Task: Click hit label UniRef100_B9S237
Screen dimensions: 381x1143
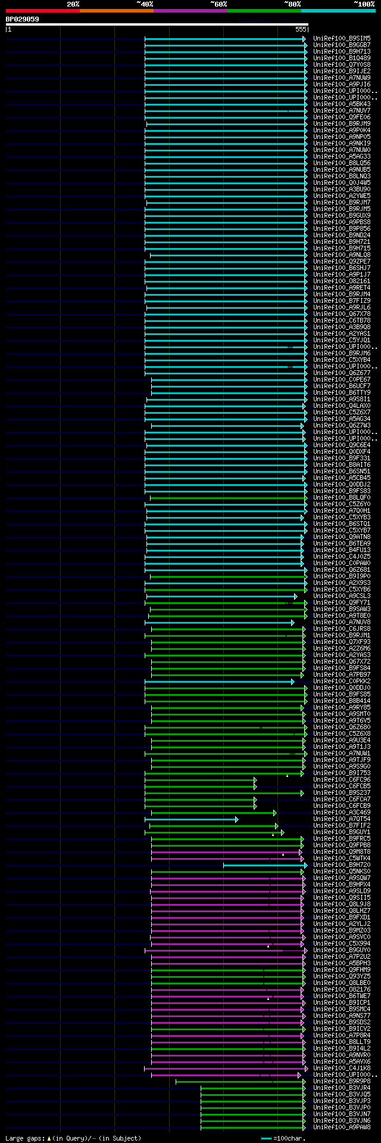Action: [x=342, y=793]
